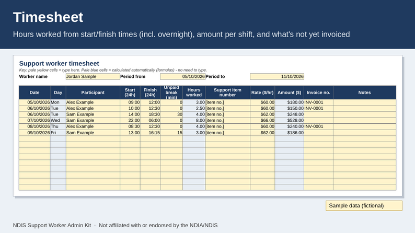This screenshot has height=233, width=415.
Task: Click the Sample data (fictional) label box
Action: [364, 206]
